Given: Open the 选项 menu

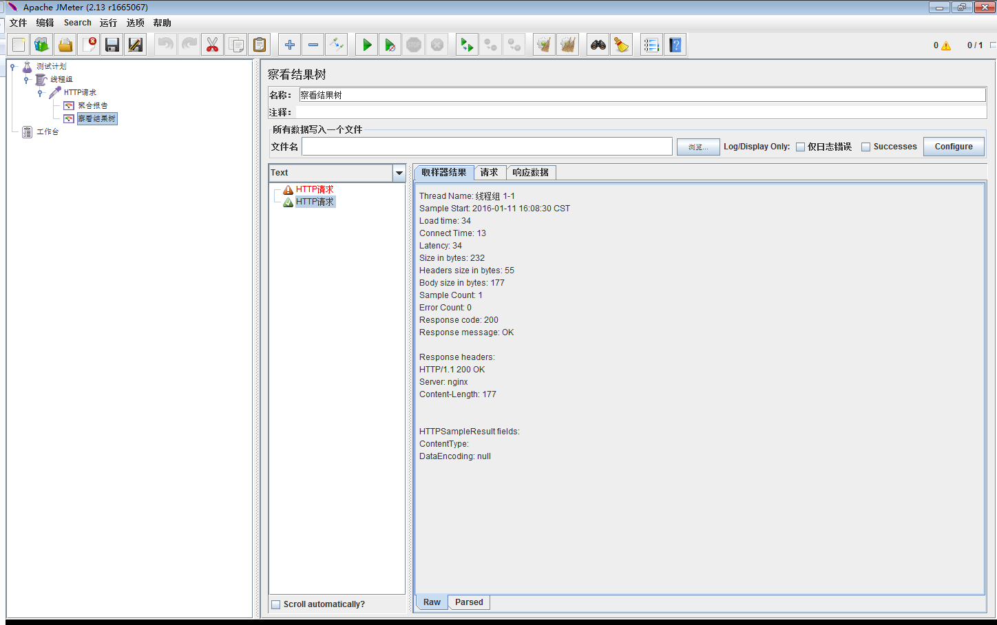Looking at the screenshot, I should coord(136,23).
